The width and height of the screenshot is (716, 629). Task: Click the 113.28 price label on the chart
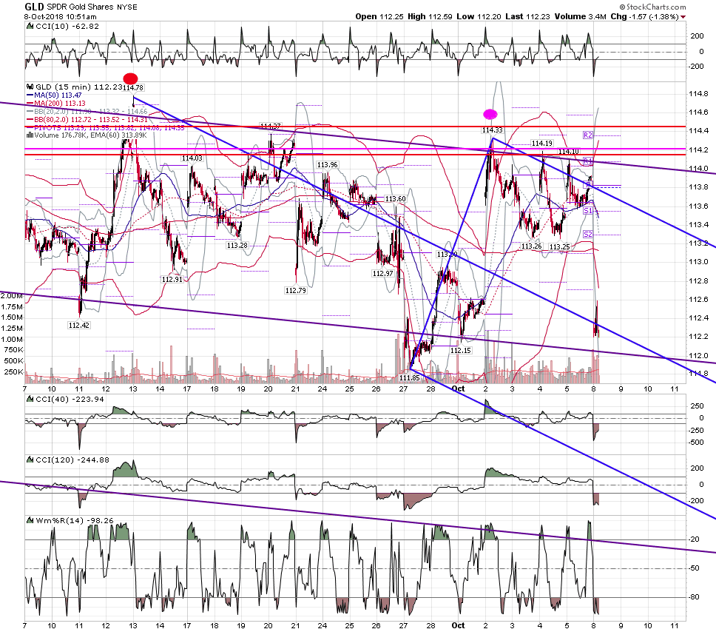pyautogui.click(x=237, y=245)
